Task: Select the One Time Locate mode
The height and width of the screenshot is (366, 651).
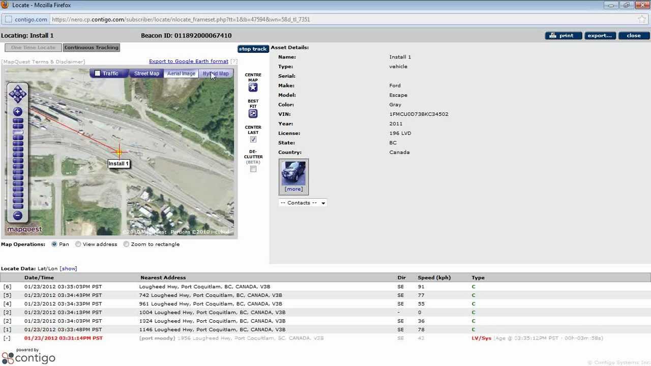Action: pos(33,48)
